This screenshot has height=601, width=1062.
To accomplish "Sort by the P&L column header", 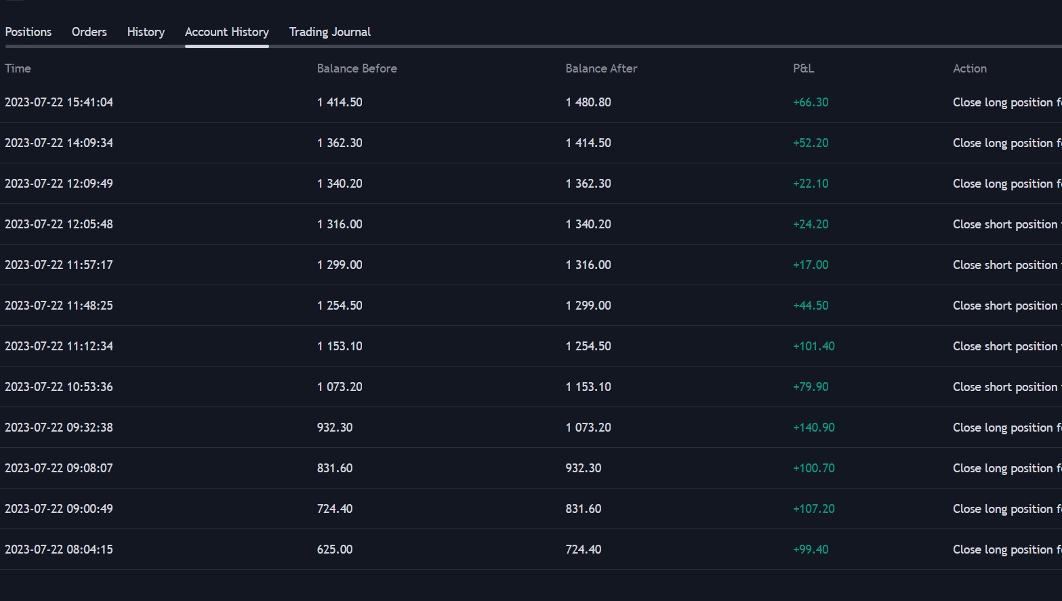I will [803, 68].
